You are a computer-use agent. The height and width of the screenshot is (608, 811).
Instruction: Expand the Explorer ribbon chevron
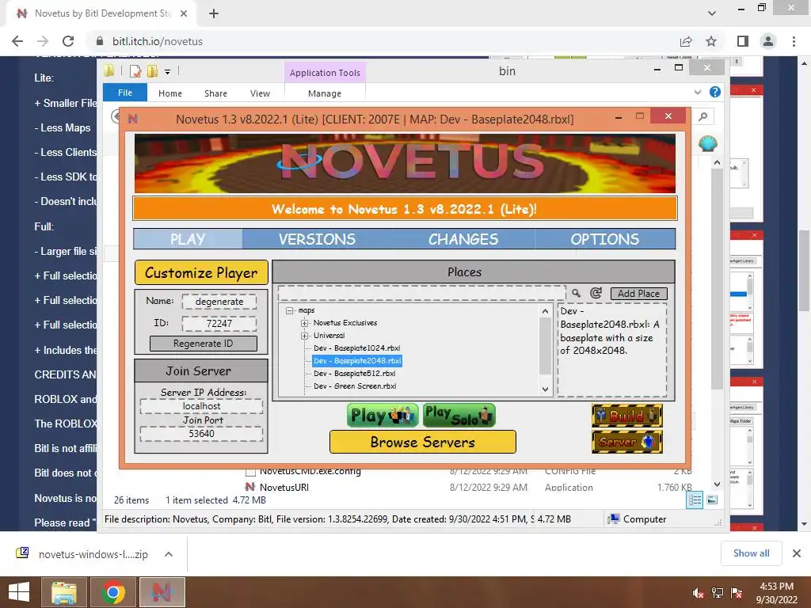click(x=698, y=92)
